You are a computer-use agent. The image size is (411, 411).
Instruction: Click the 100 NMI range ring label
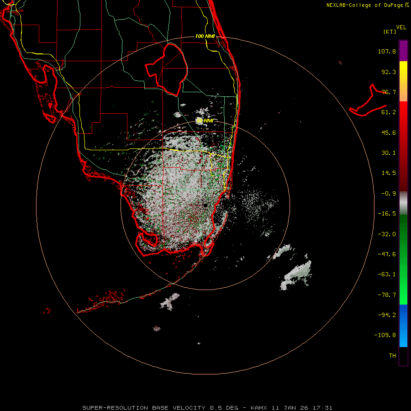(205, 36)
